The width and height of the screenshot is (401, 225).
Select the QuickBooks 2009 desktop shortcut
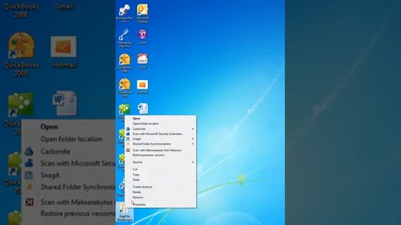(x=125, y=87)
